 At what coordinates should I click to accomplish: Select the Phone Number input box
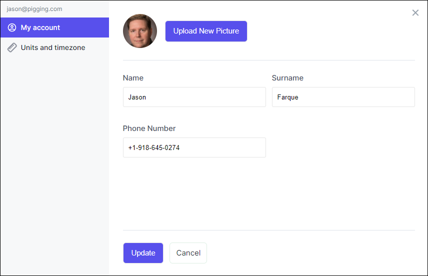[194, 147]
